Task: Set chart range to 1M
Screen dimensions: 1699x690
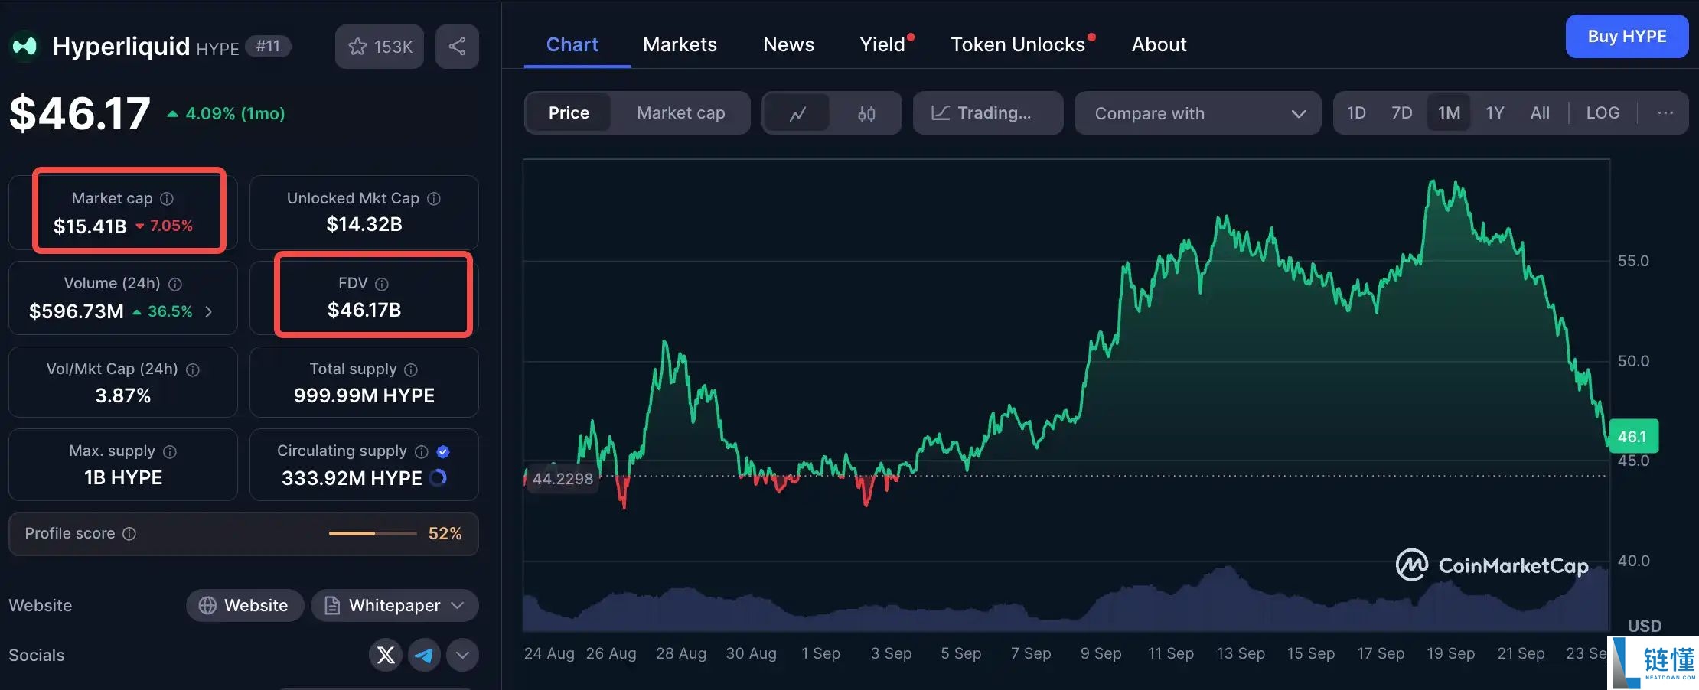Action: coord(1449,113)
